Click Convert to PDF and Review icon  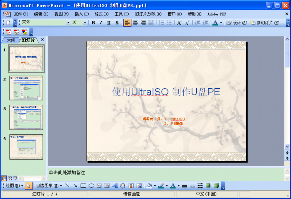coord(24,32)
